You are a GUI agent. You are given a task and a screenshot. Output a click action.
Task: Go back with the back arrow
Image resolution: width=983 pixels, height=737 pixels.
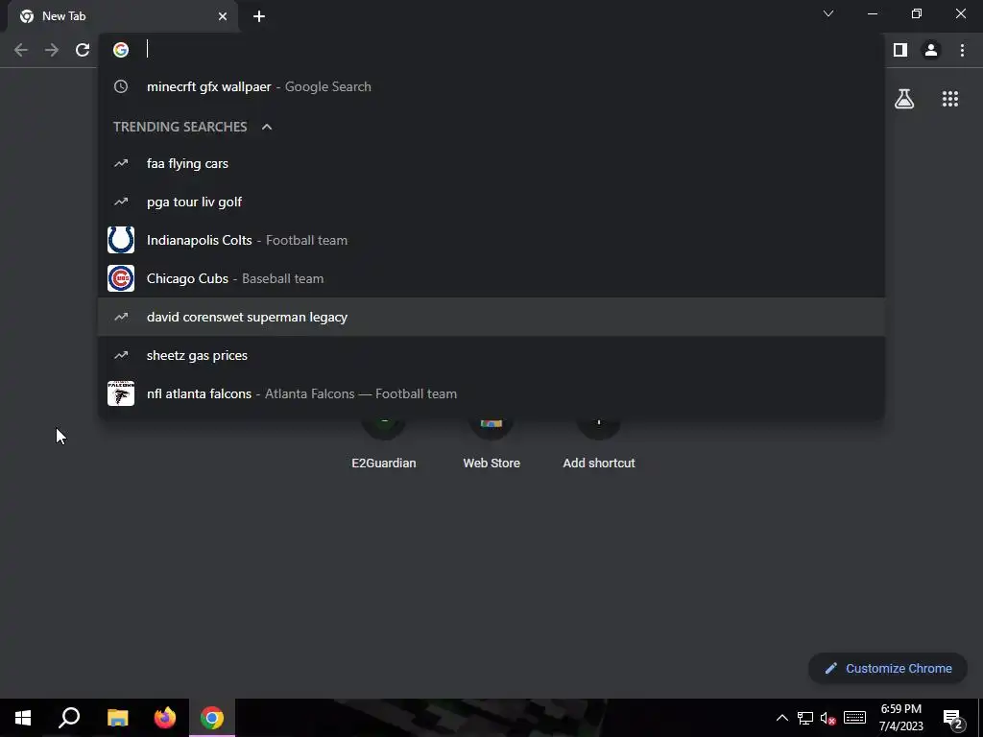coord(21,50)
